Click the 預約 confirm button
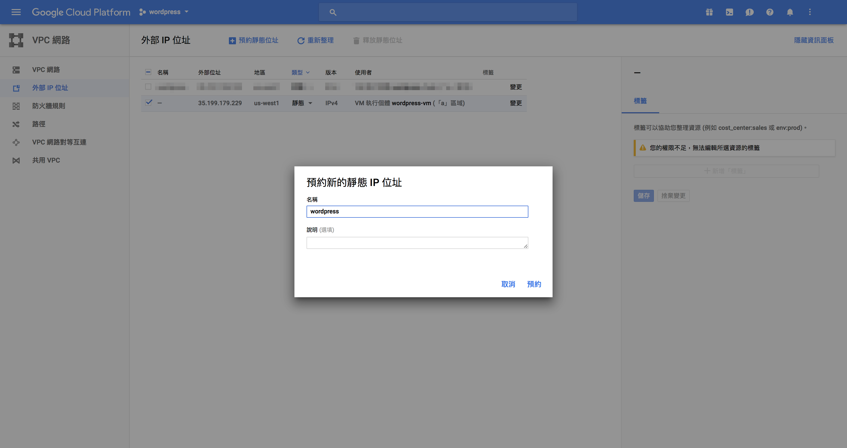 [534, 284]
